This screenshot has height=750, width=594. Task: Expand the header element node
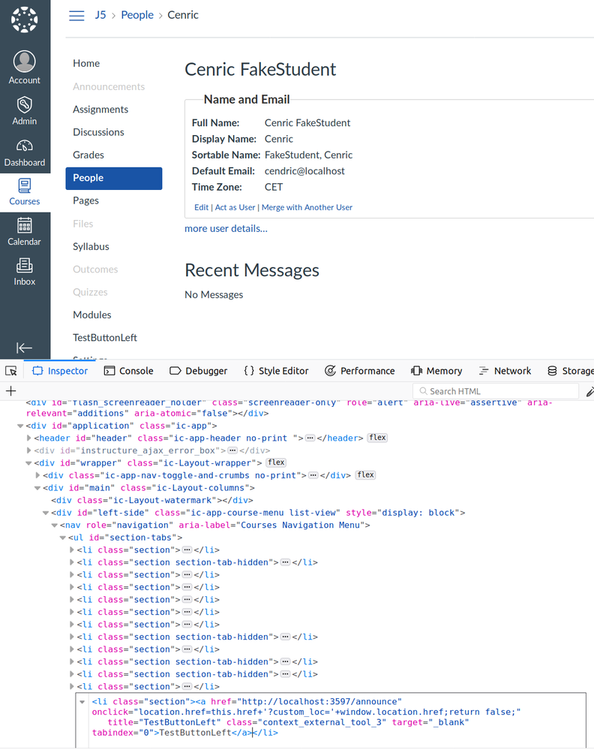click(29, 438)
